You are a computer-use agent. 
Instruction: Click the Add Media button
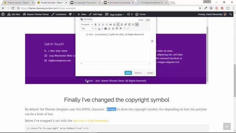(x=86, y=19)
